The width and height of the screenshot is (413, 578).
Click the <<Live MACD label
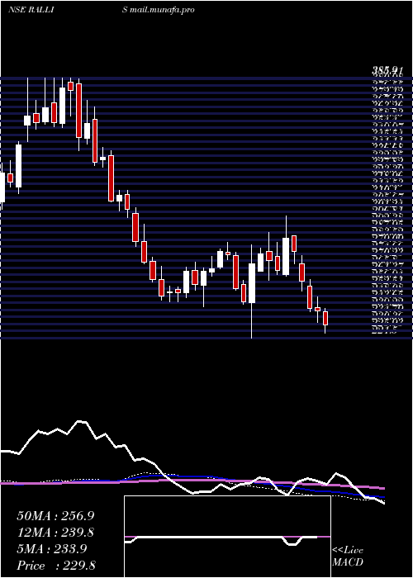[348, 557]
